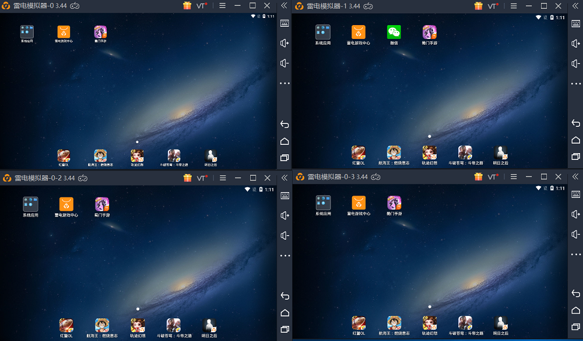This screenshot has width=583, height=341.
Task: Open 热门手游 folder in 雷电模拟器-0-3
Action: pyautogui.click(x=394, y=203)
